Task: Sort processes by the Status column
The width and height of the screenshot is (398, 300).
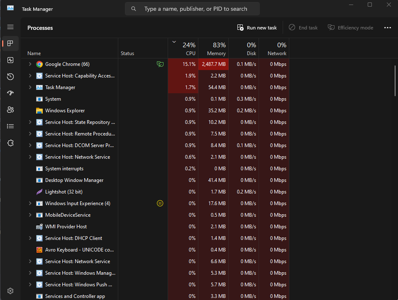Action: [x=143, y=48]
